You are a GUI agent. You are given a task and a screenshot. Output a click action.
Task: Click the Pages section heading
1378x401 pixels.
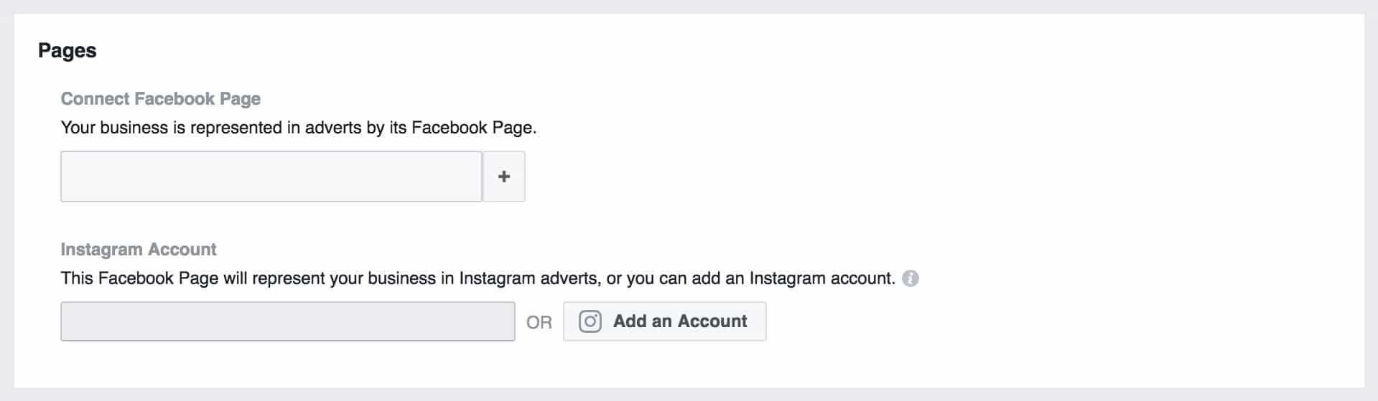tap(67, 51)
